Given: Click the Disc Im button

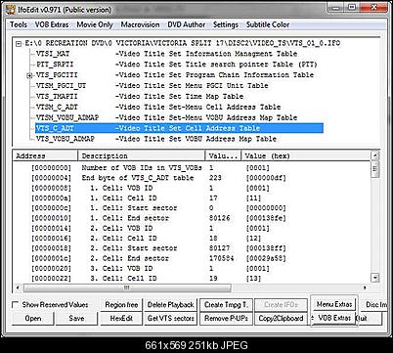Looking at the screenshot, I should [x=374, y=305].
